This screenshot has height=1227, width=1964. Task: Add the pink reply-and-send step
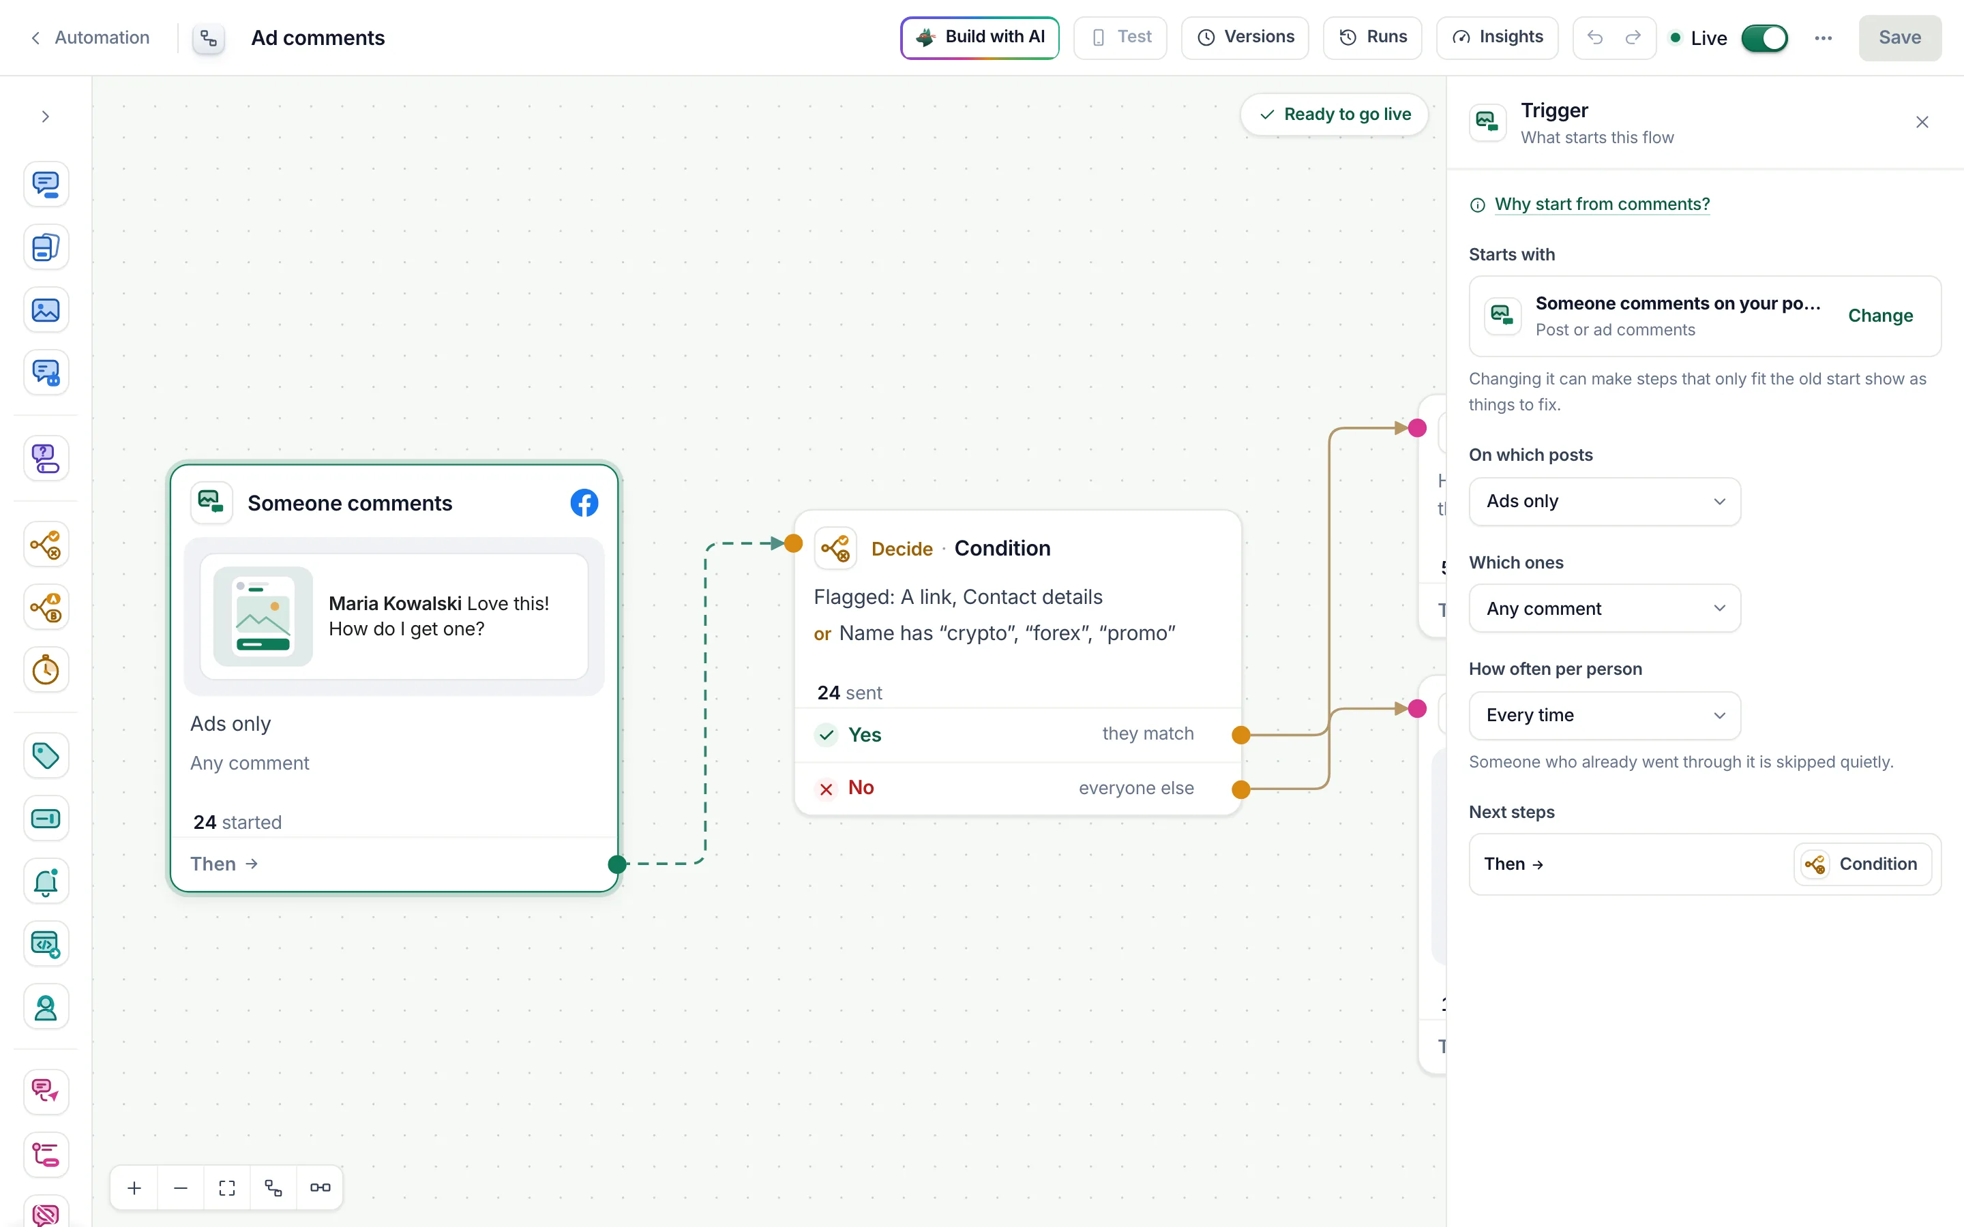point(46,1091)
